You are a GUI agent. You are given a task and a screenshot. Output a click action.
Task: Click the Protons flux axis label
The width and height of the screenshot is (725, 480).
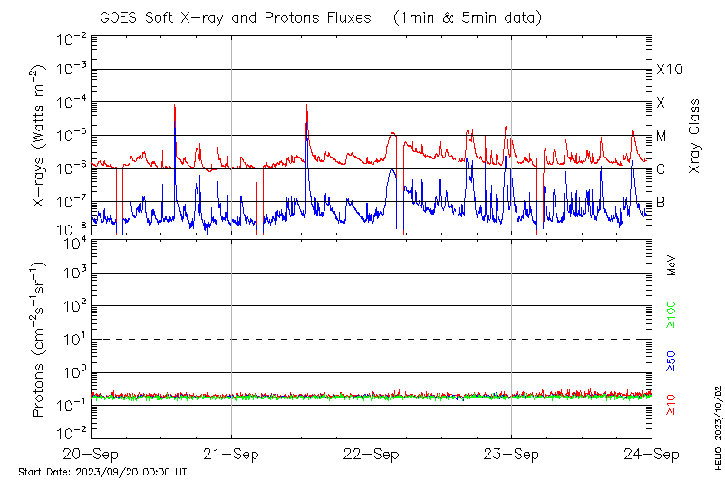click(x=37, y=341)
